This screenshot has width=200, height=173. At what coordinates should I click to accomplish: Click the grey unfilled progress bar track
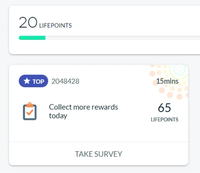click(123, 38)
